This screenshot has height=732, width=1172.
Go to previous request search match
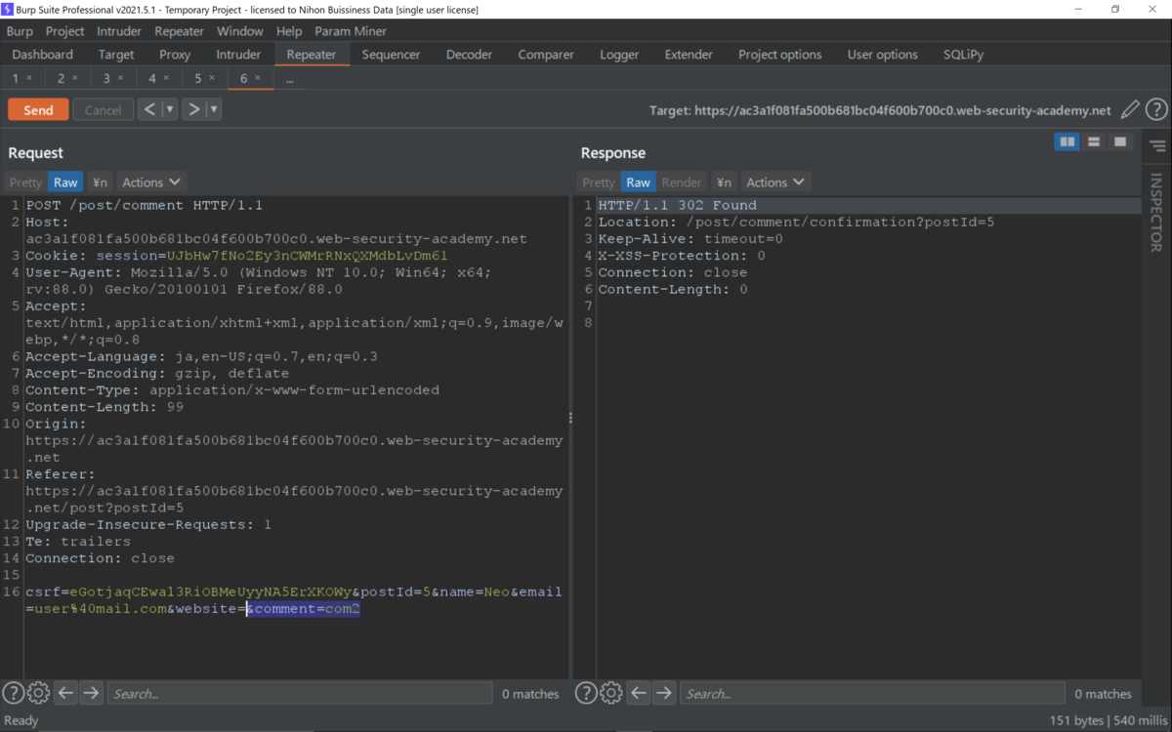65,693
